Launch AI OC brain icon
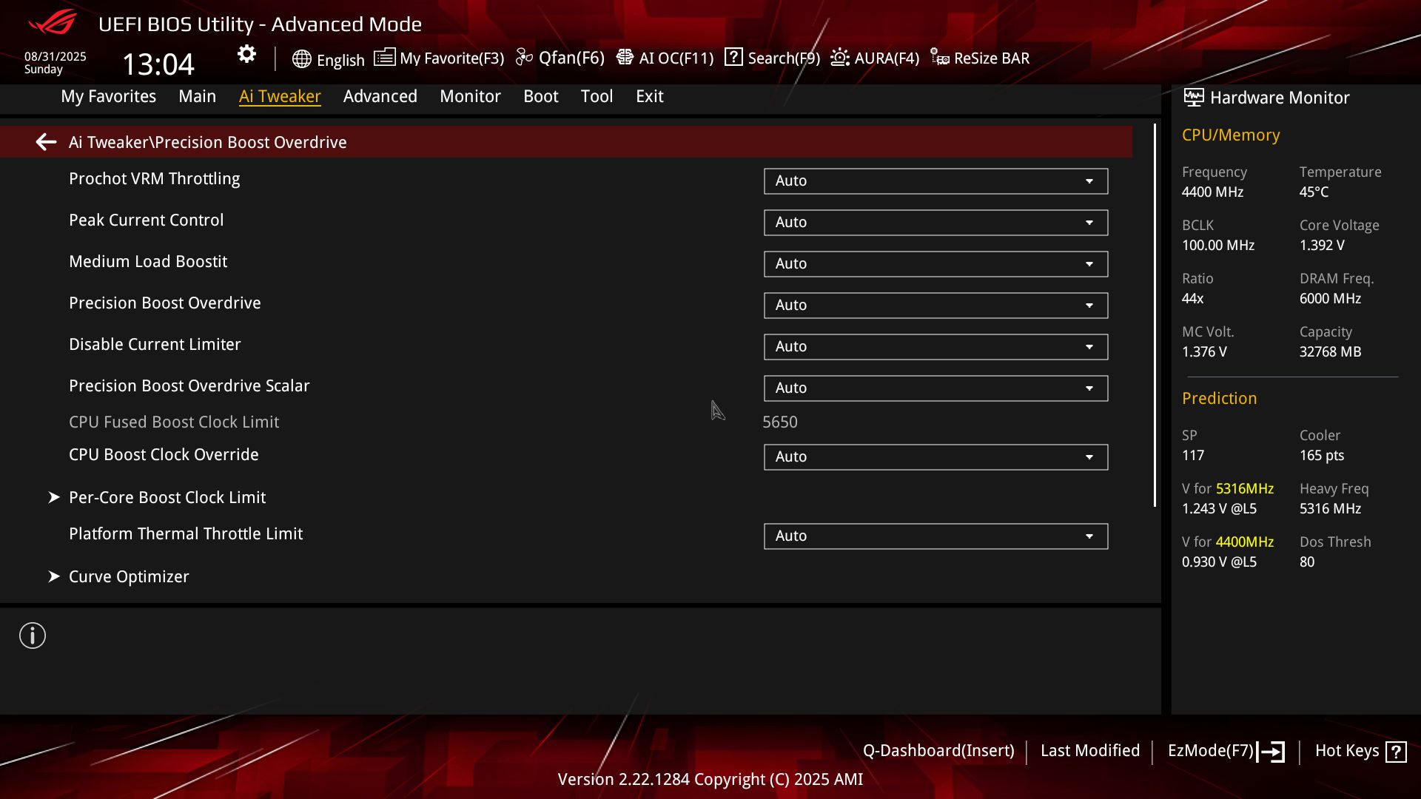Screen dimensions: 1421x799 pos(625,57)
